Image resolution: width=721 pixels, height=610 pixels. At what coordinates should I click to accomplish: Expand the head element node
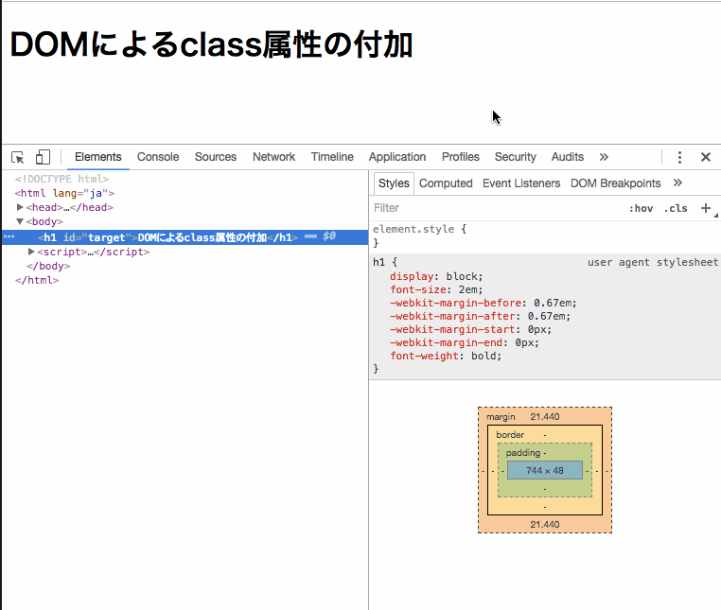(x=21, y=208)
